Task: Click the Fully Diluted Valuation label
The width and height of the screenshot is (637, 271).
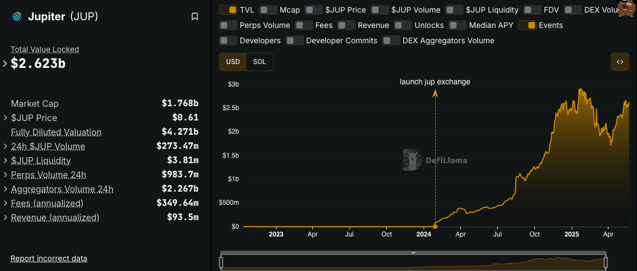Action: click(56, 132)
